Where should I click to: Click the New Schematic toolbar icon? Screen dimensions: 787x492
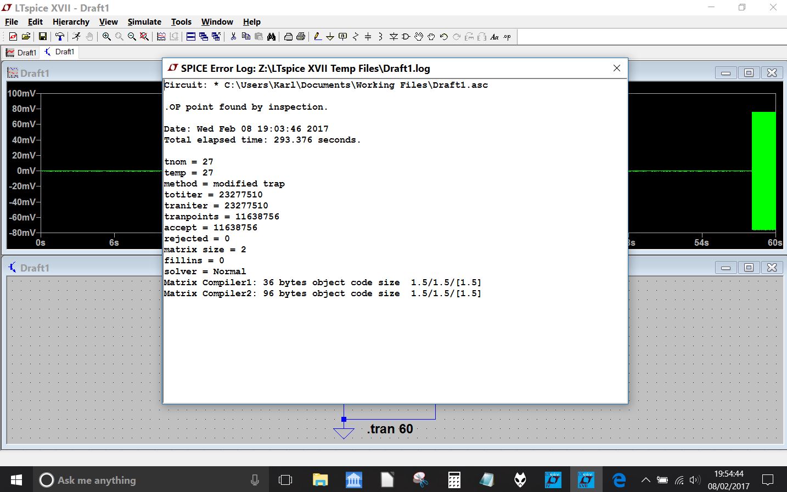13,37
